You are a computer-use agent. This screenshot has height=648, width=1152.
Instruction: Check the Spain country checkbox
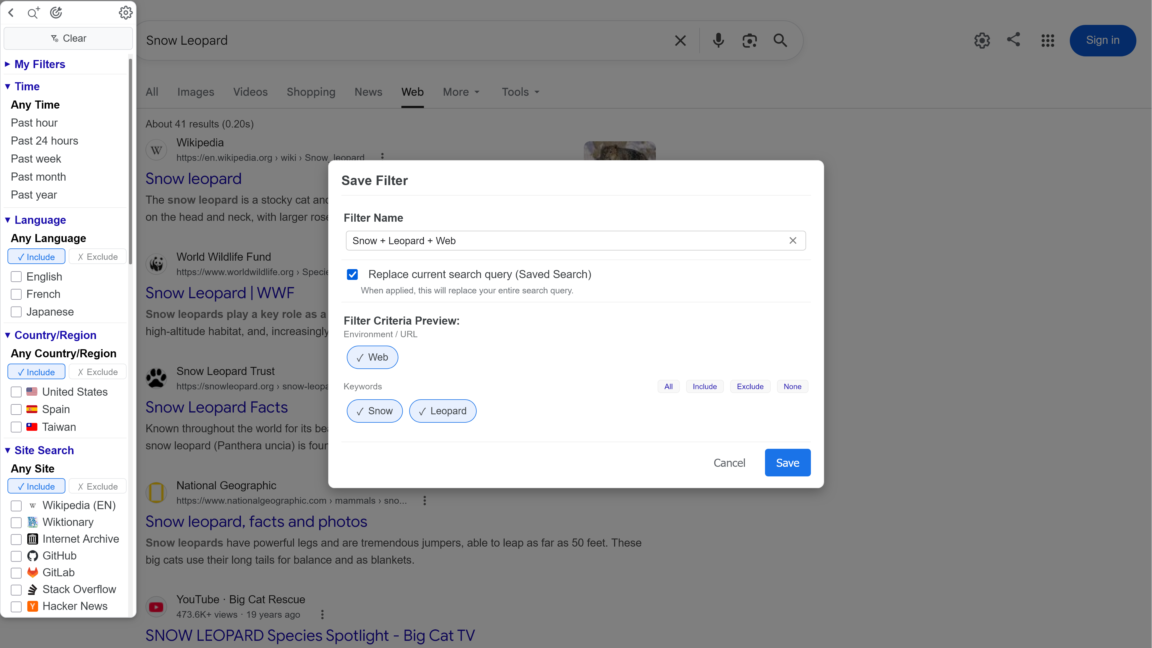tap(16, 409)
